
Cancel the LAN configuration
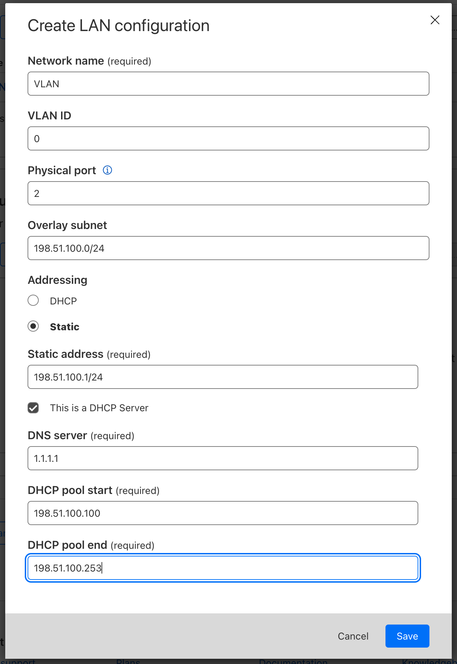353,636
